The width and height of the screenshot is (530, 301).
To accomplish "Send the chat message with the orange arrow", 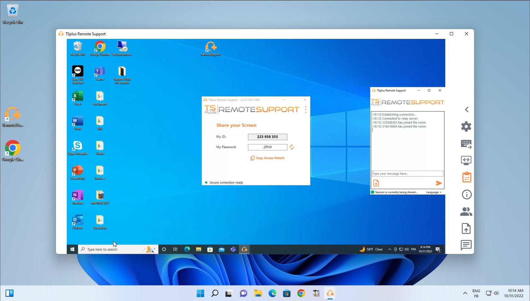I will [x=439, y=183].
